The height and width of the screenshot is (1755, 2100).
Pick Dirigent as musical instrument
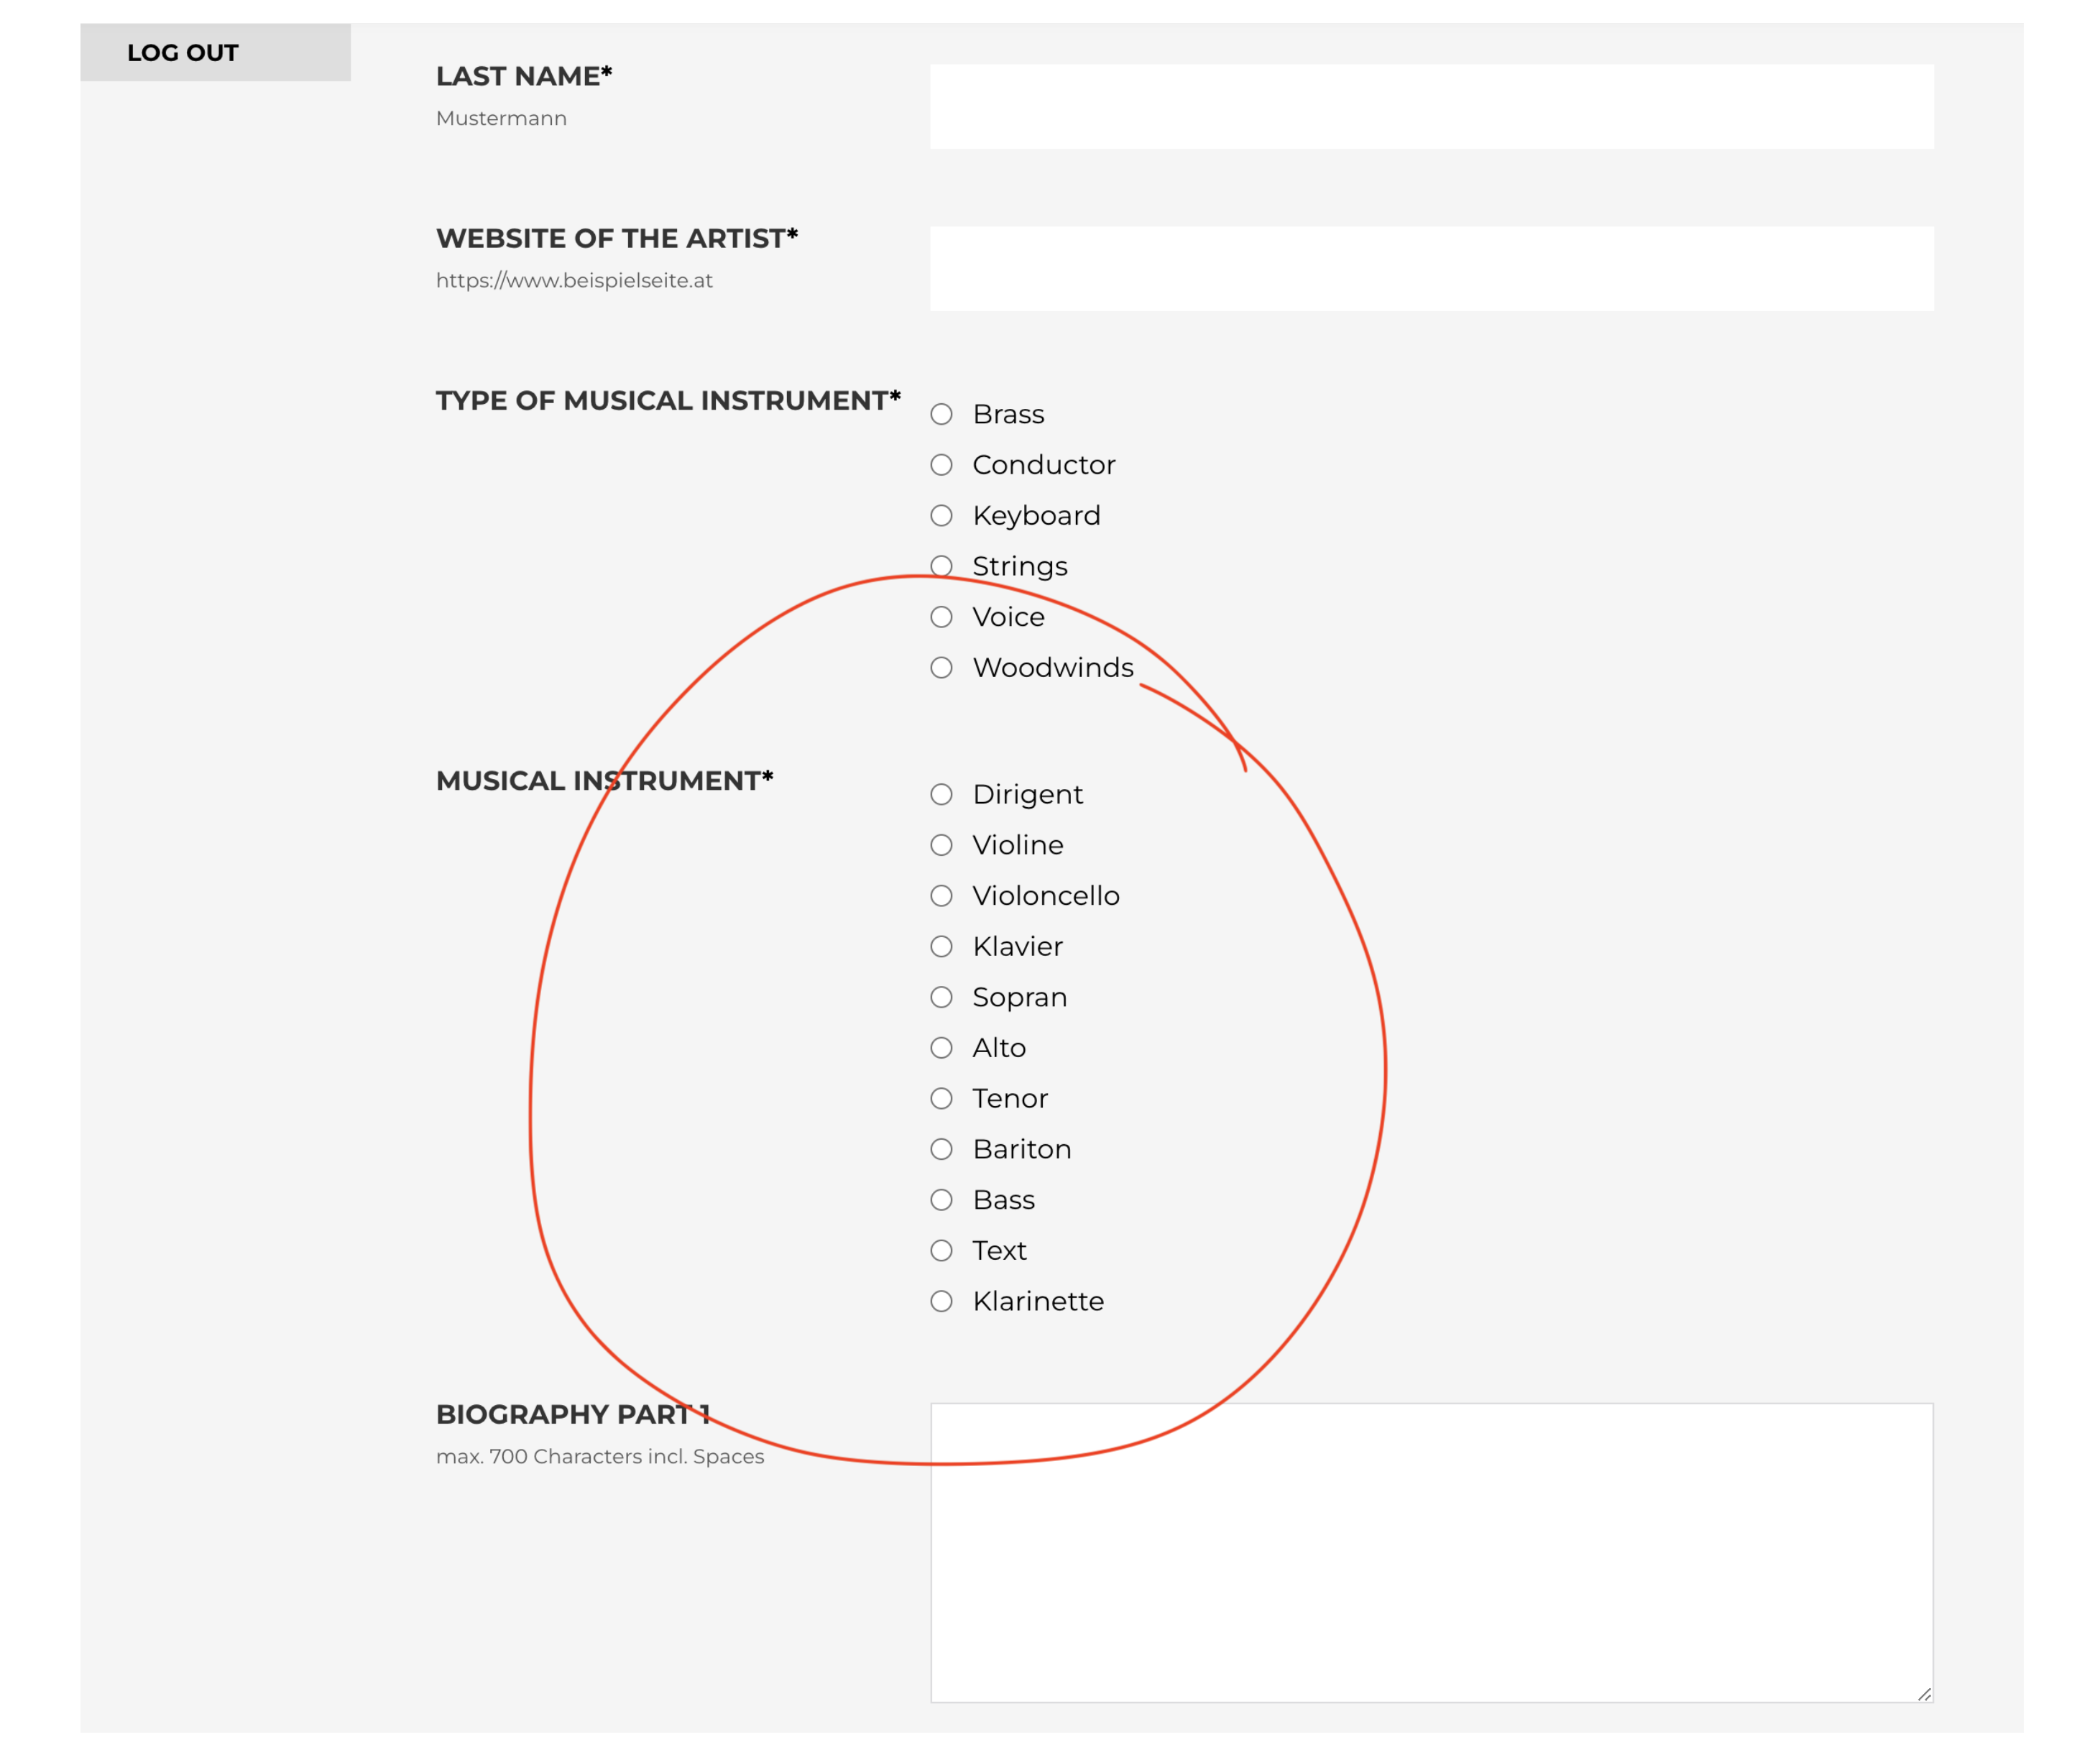coord(941,794)
